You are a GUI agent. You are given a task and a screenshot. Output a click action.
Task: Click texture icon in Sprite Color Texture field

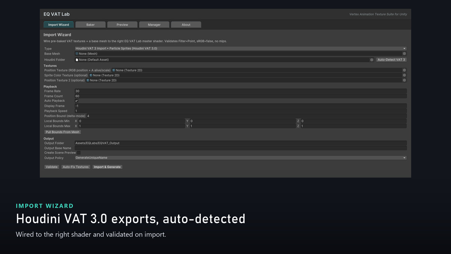coord(91,75)
